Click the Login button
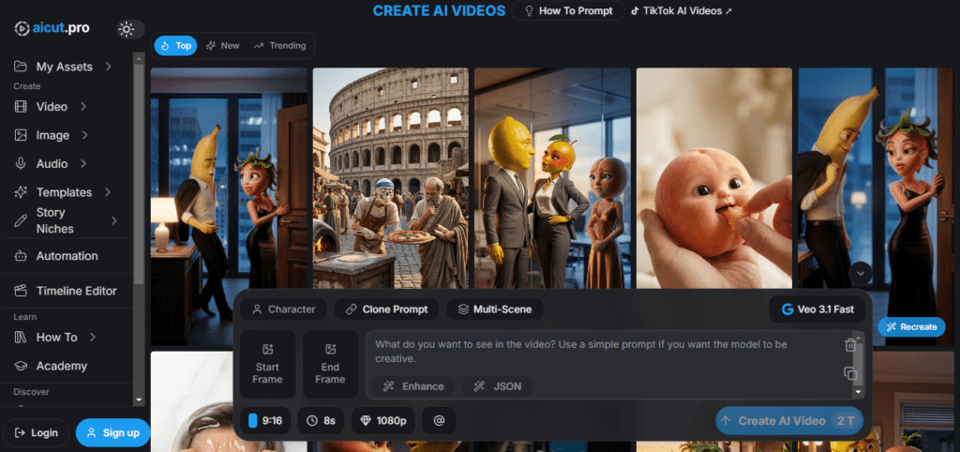 (x=37, y=433)
